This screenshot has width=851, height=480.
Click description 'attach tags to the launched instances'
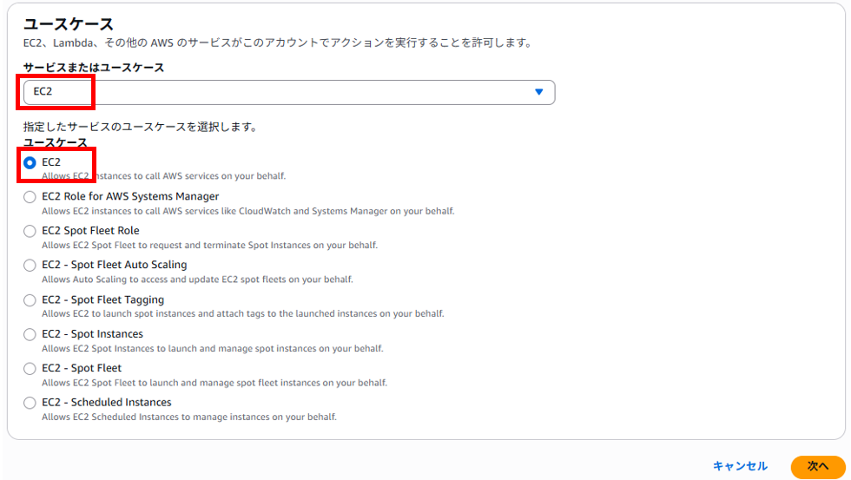click(x=242, y=313)
